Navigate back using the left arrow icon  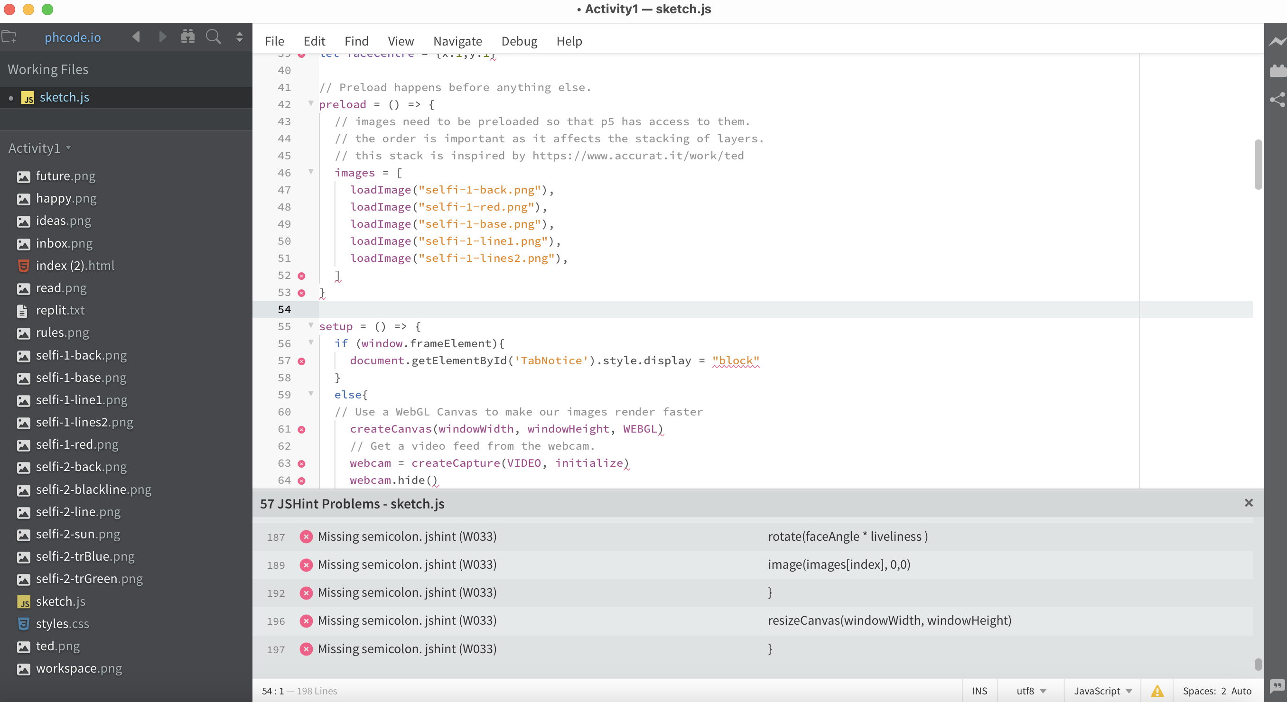pos(135,37)
